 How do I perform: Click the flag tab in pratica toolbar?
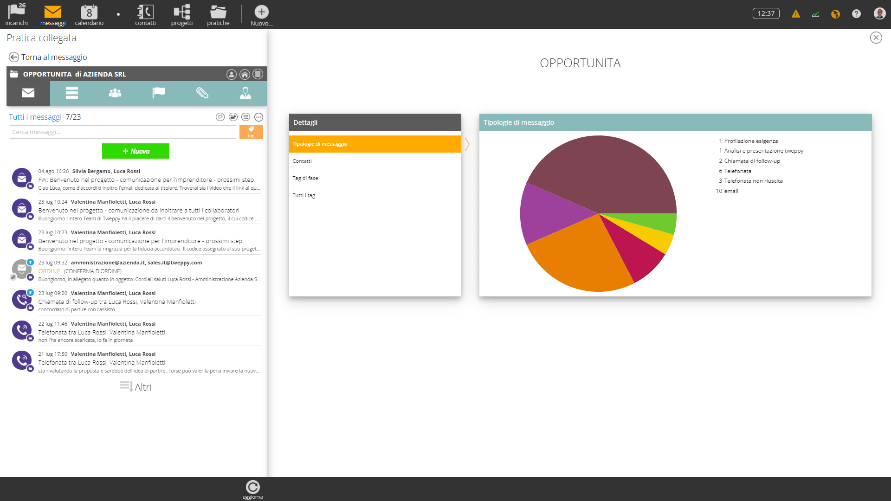tap(159, 93)
